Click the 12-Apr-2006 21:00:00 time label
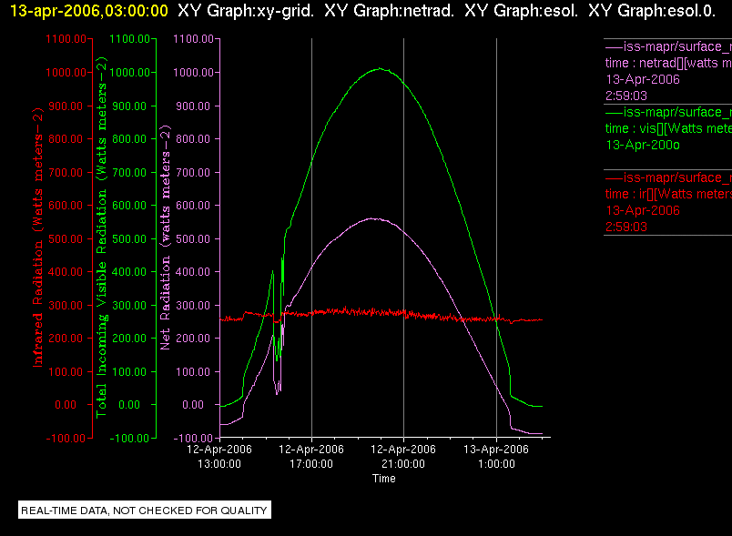This screenshot has width=732, height=536. click(403, 456)
